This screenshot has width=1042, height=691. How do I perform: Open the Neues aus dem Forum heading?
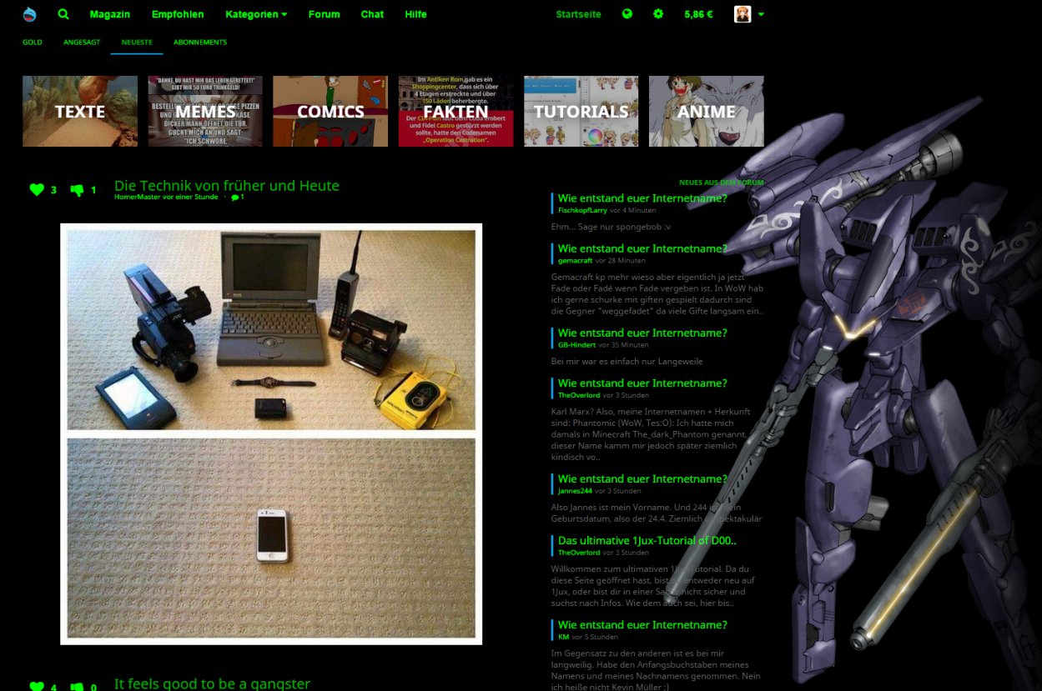point(721,183)
